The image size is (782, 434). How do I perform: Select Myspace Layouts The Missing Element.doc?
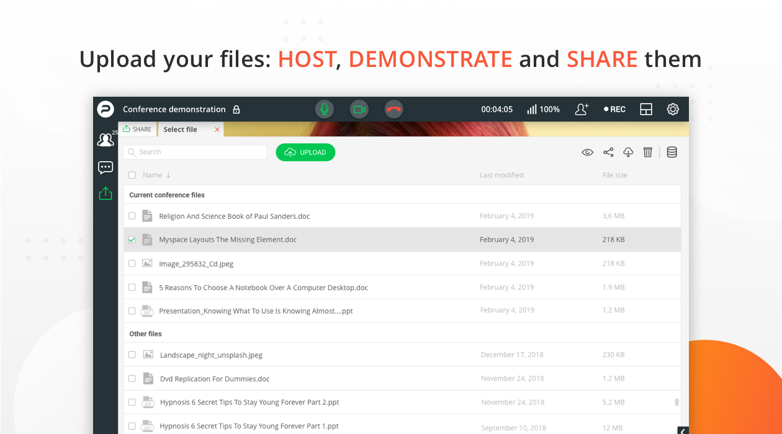coord(228,240)
